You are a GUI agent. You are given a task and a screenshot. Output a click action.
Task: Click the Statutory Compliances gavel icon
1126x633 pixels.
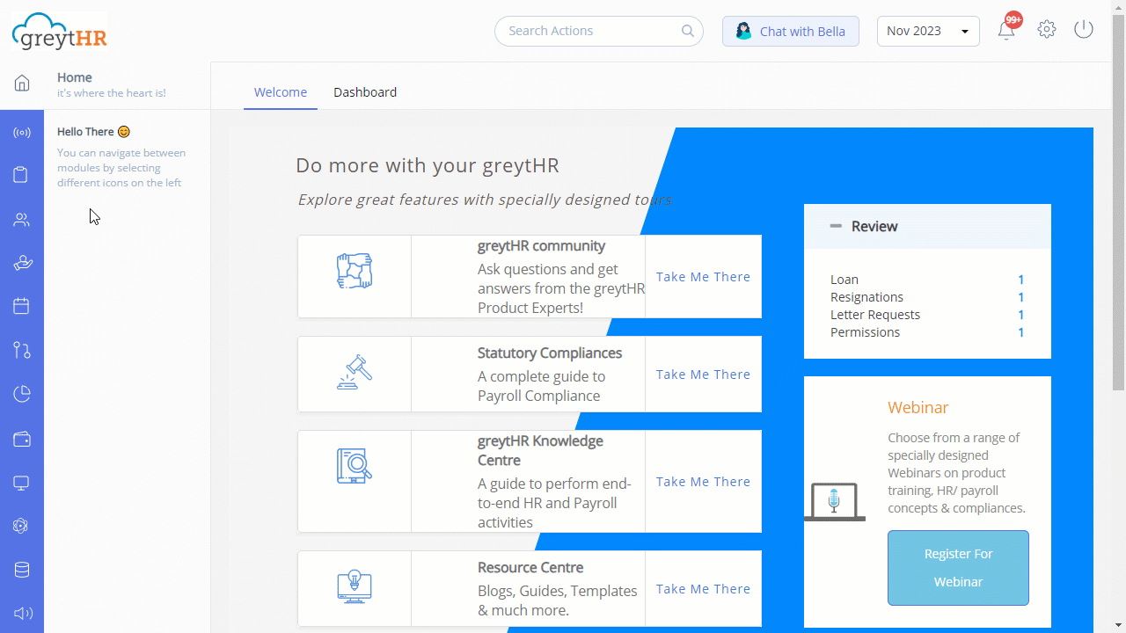355,372
